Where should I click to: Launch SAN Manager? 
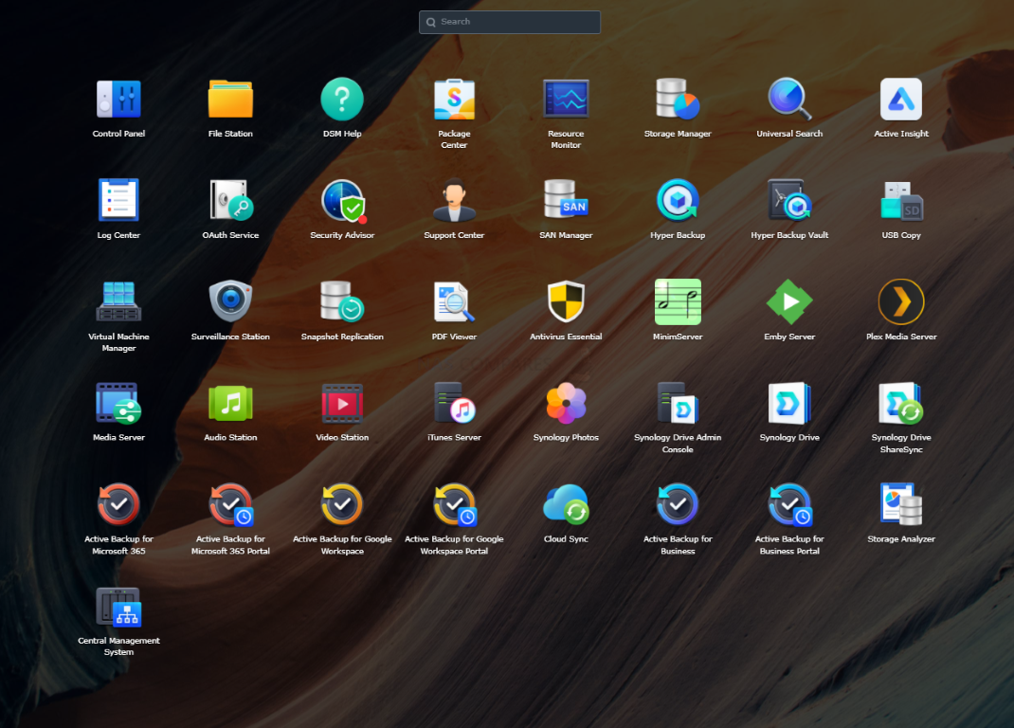point(566,200)
